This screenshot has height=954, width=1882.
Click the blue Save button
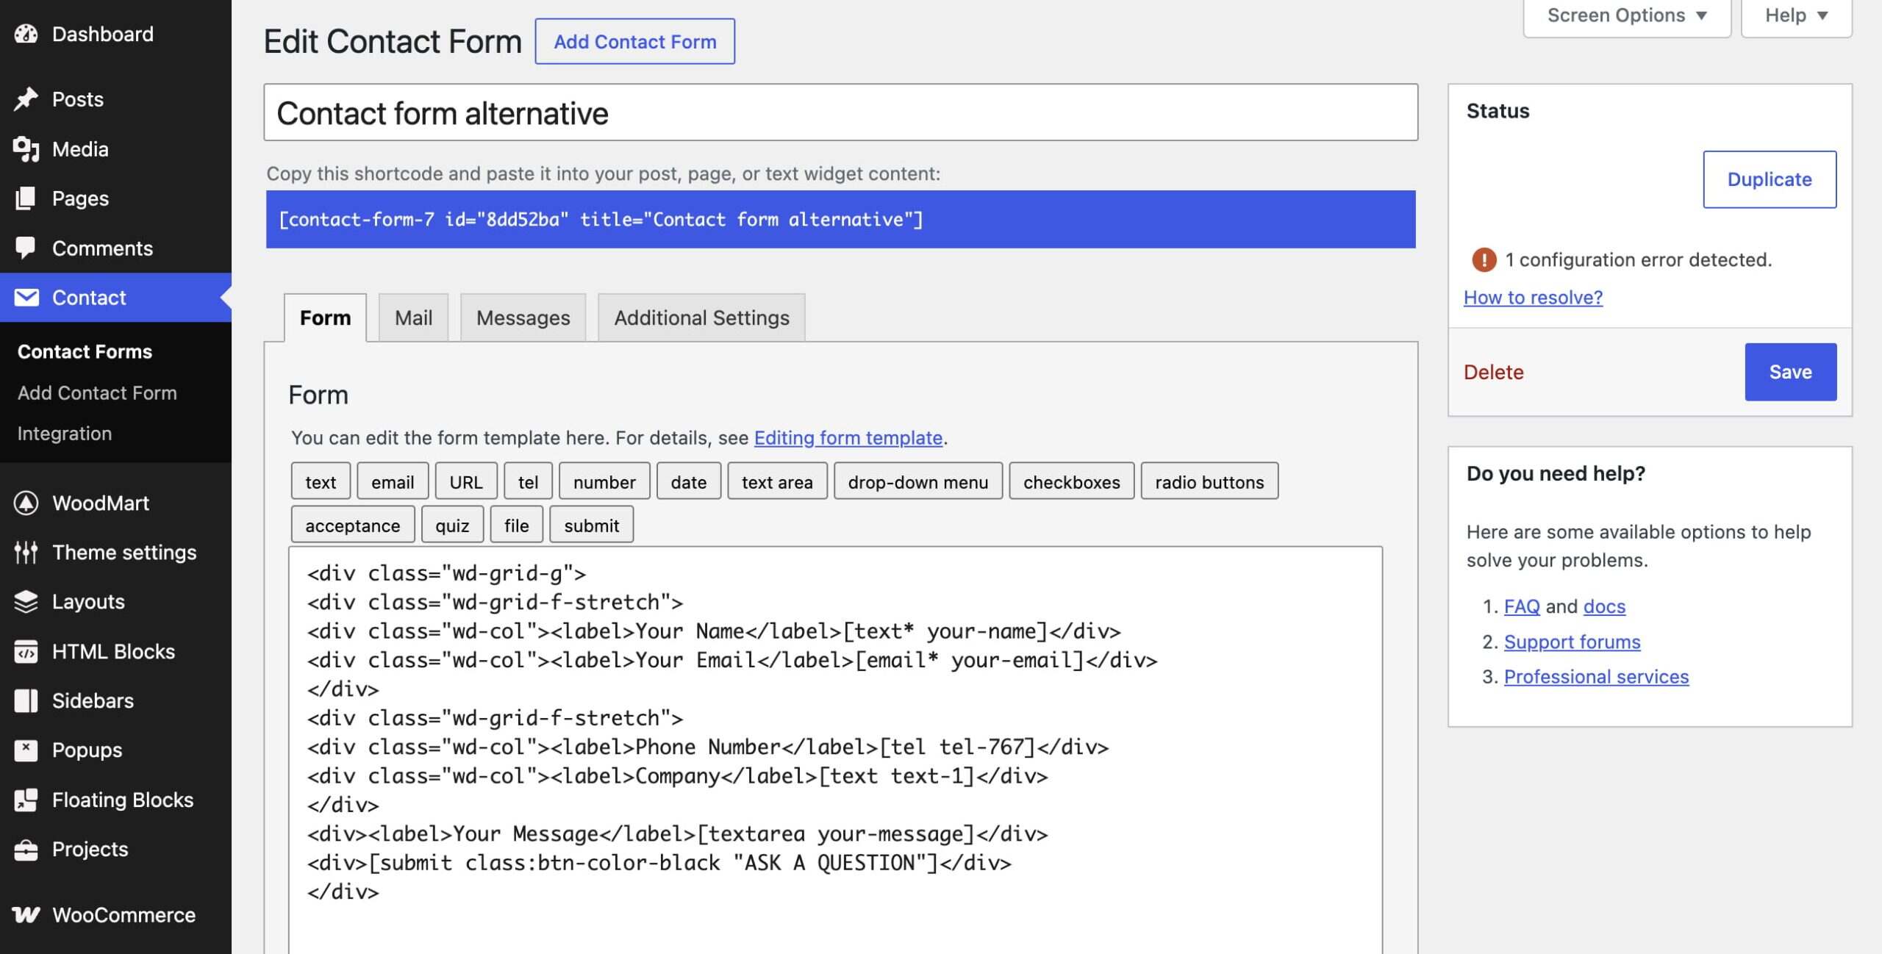[1790, 372]
